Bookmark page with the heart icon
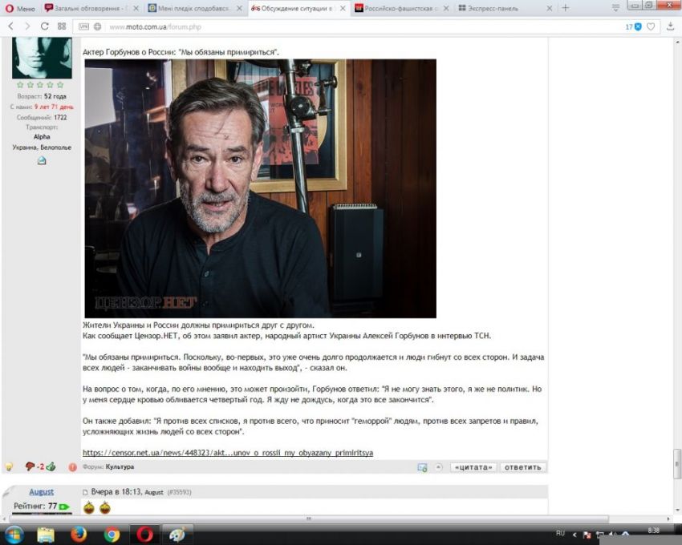 pos(651,26)
